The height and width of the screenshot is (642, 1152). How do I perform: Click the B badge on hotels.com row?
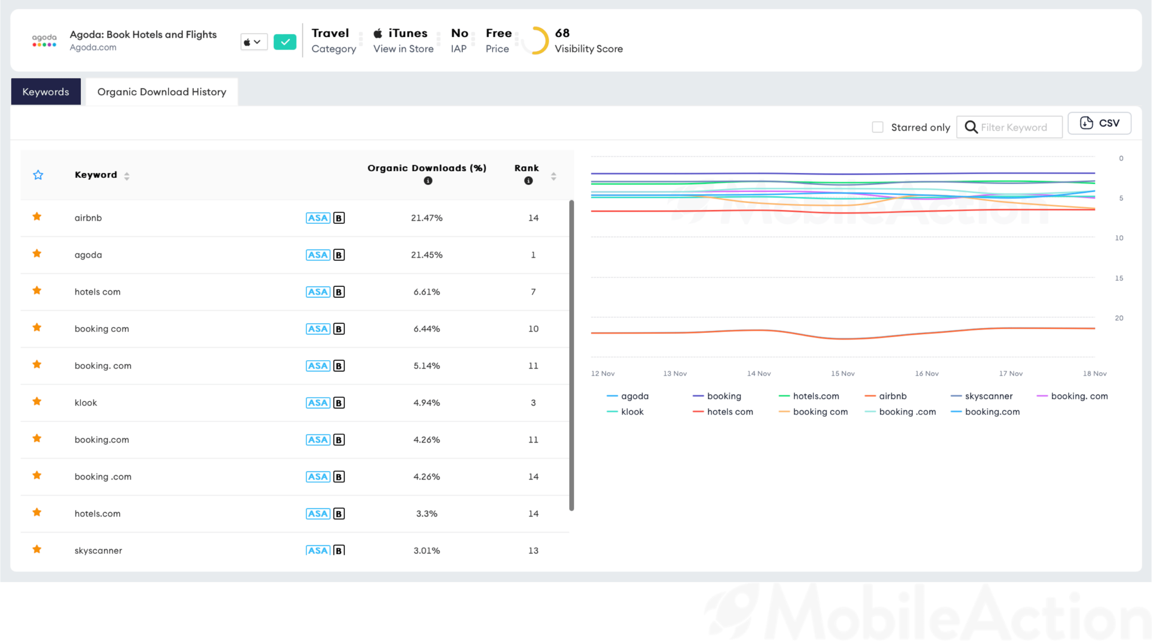tap(339, 514)
